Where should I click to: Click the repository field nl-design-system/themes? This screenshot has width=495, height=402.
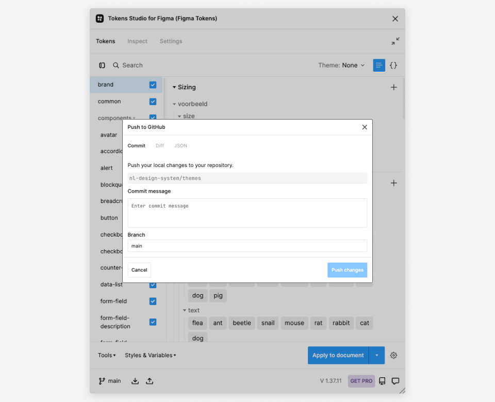pyautogui.click(x=247, y=178)
